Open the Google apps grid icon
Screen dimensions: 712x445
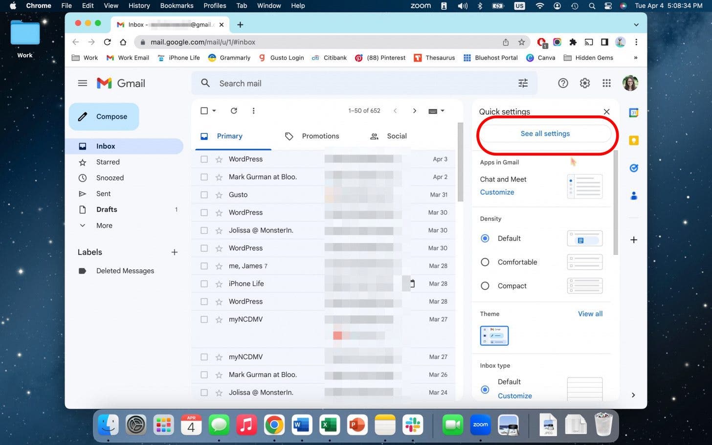click(606, 83)
